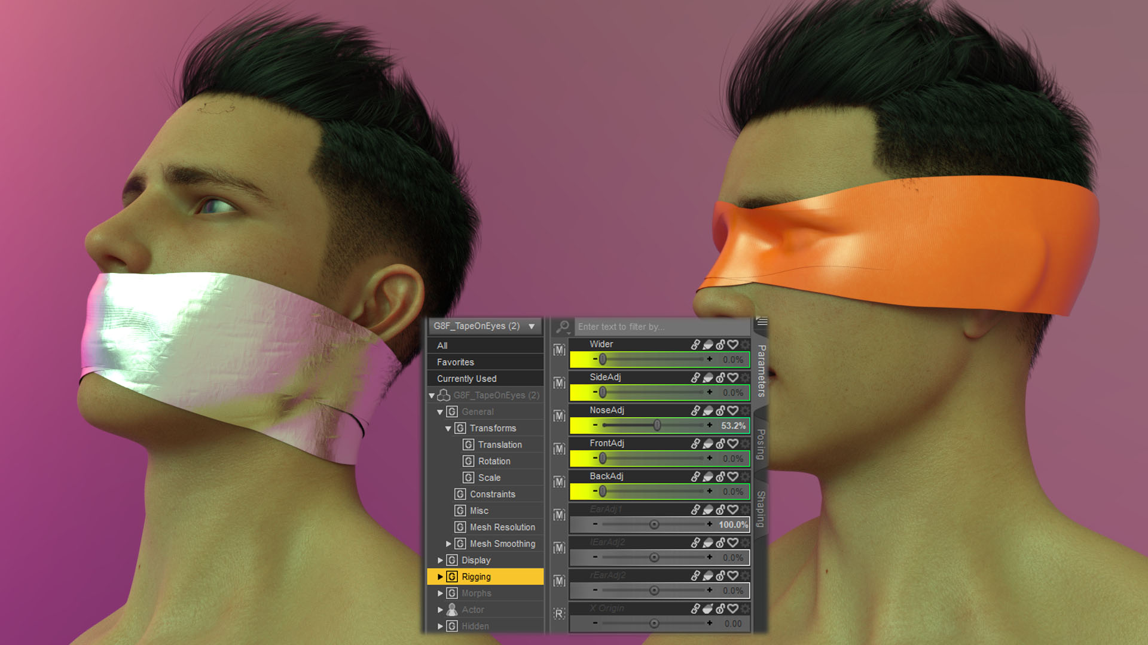Open the gear settings for FrontAdj
Image resolution: width=1148 pixels, height=645 pixels.
click(745, 443)
